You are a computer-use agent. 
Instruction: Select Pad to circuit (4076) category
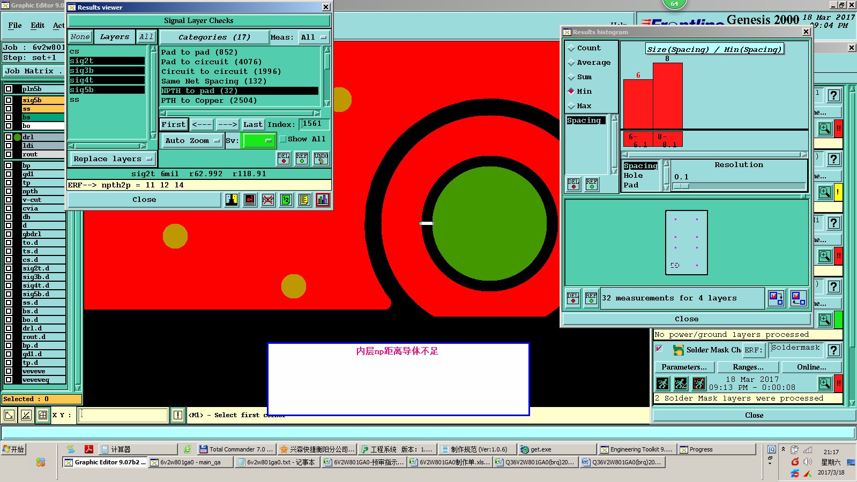[x=212, y=62]
